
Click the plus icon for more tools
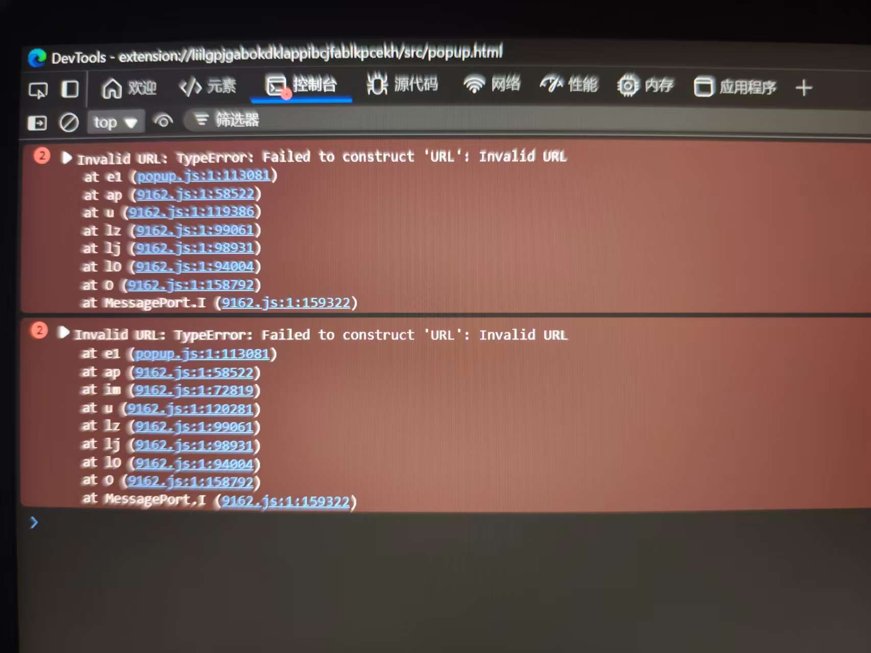[804, 88]
